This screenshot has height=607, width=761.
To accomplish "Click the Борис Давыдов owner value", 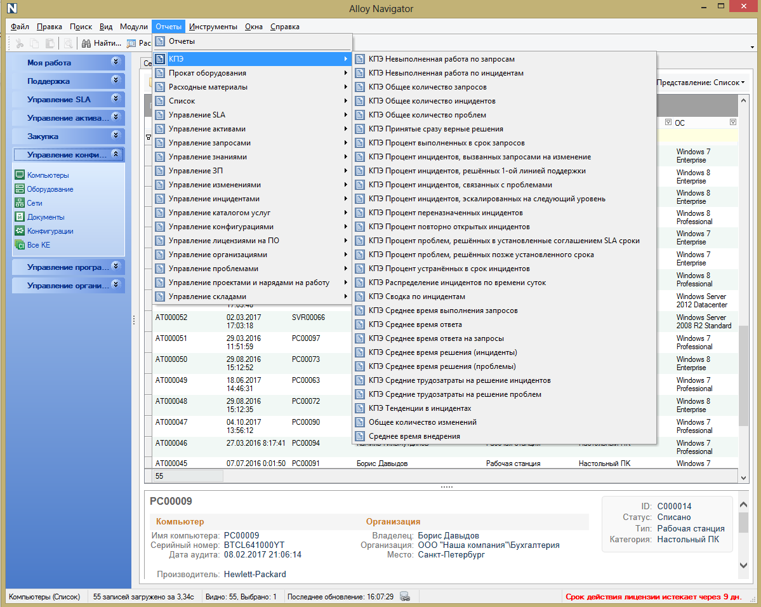I will pos(449,535).
